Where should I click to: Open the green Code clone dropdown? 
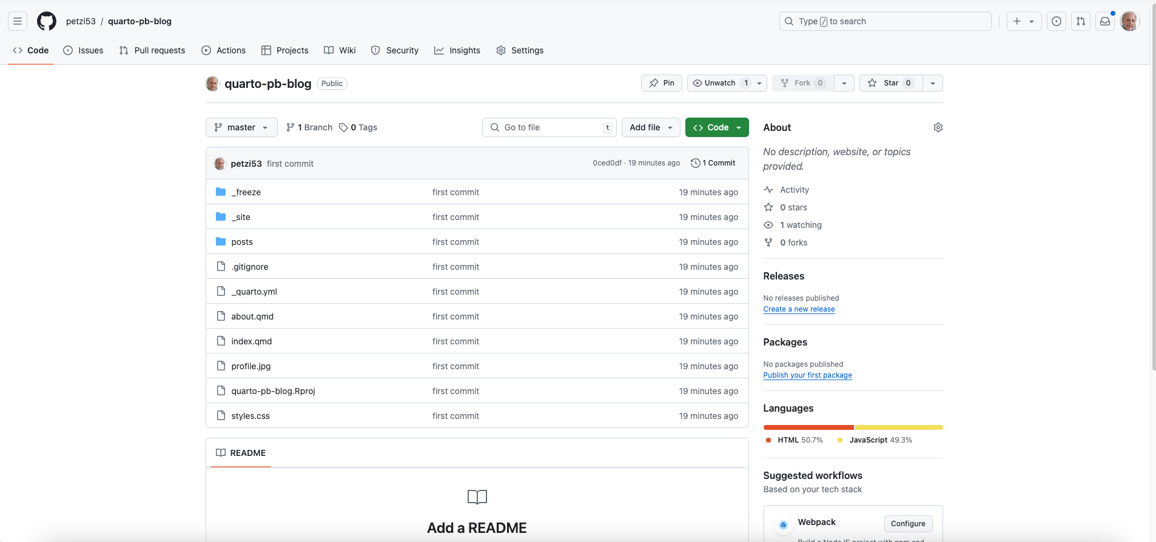coord(717,127)
